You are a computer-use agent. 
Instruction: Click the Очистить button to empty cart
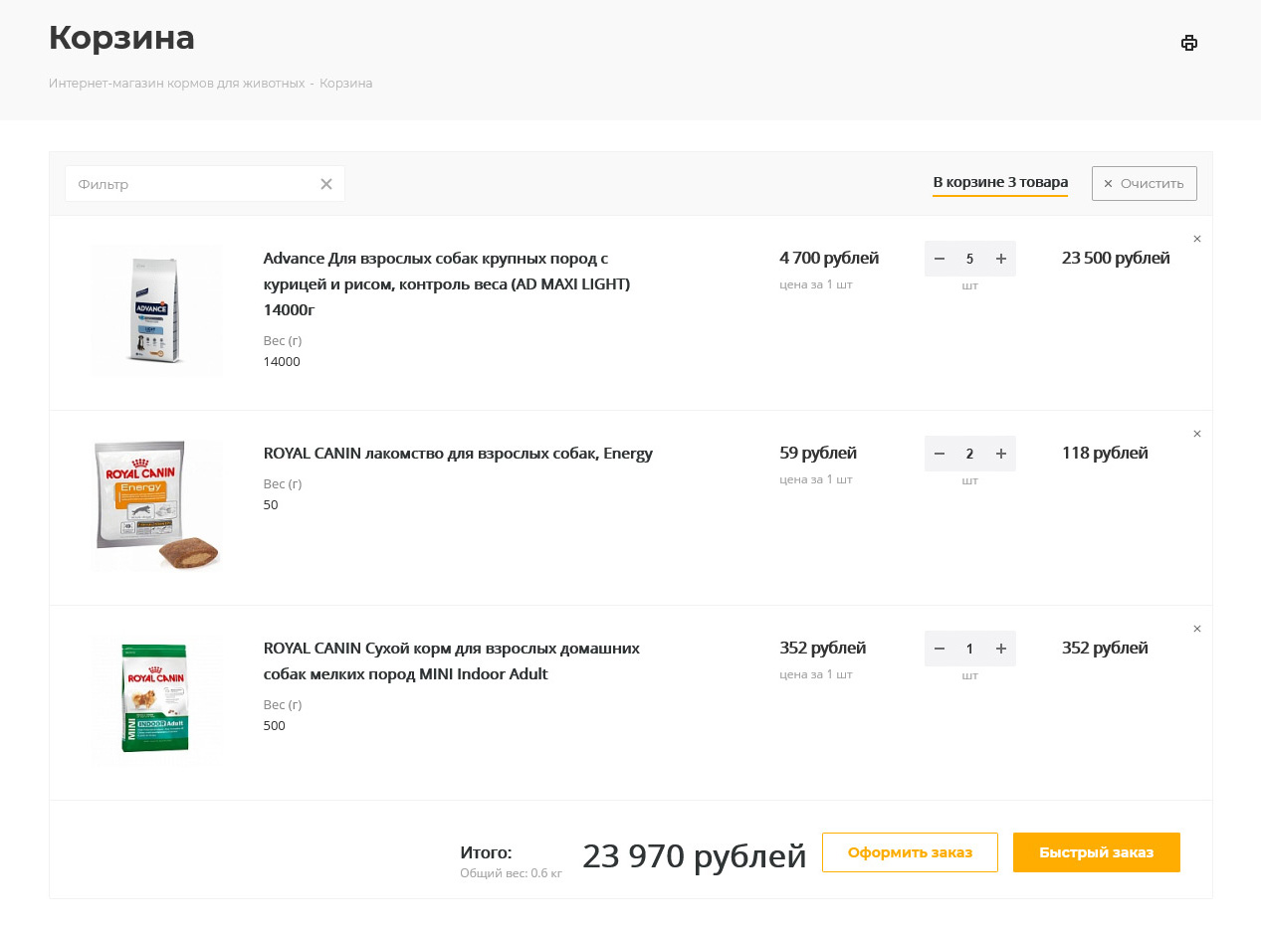click(1144, 184)
